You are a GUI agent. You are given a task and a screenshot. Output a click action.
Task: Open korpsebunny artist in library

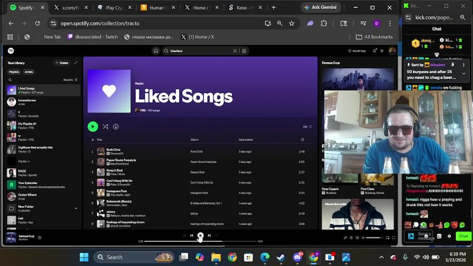point(43,102)
